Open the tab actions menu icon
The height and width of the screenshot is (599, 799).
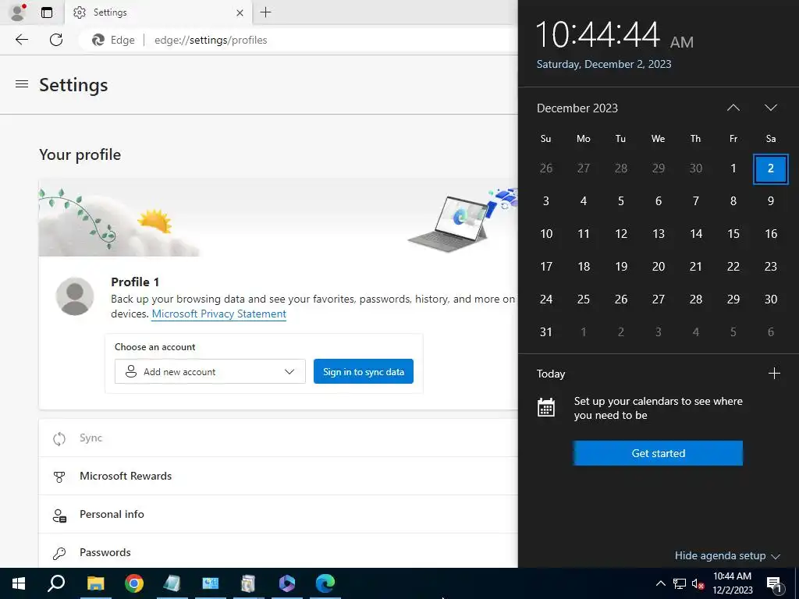click(47, 12)
